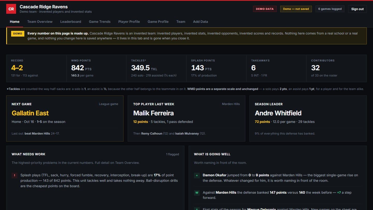Select the WMD Points 842 stat card
The width and height of the screenshot is (373, 210).
pyautogui.click(x=96, y=68)
